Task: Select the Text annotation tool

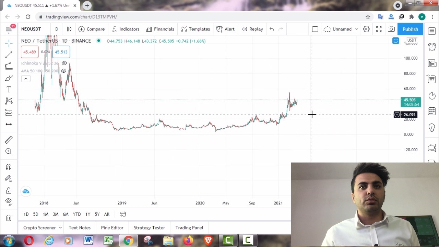Action: point(9,90)
